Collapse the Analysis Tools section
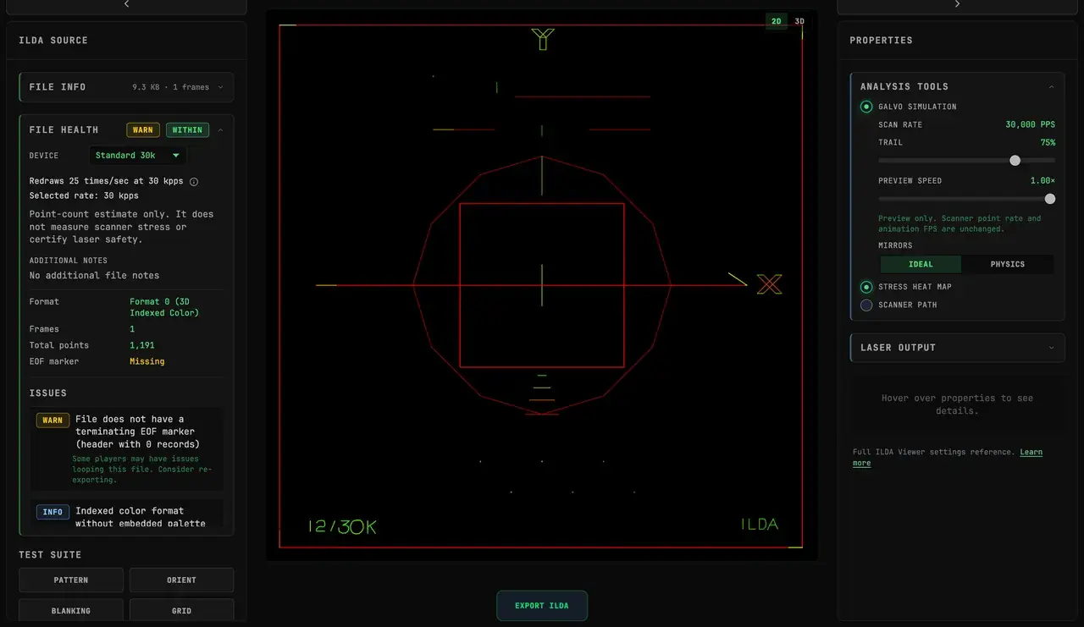The width and height of the screenshot is (1084, 627). coord(1051,86)
